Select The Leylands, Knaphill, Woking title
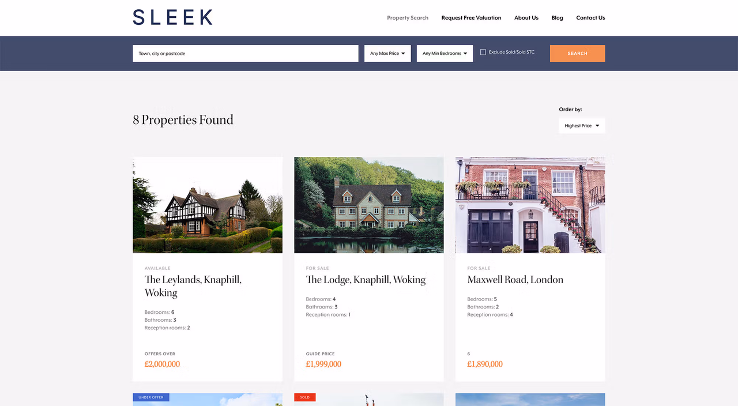The width and height of the screenshot is (738, 406). [193, 286]
